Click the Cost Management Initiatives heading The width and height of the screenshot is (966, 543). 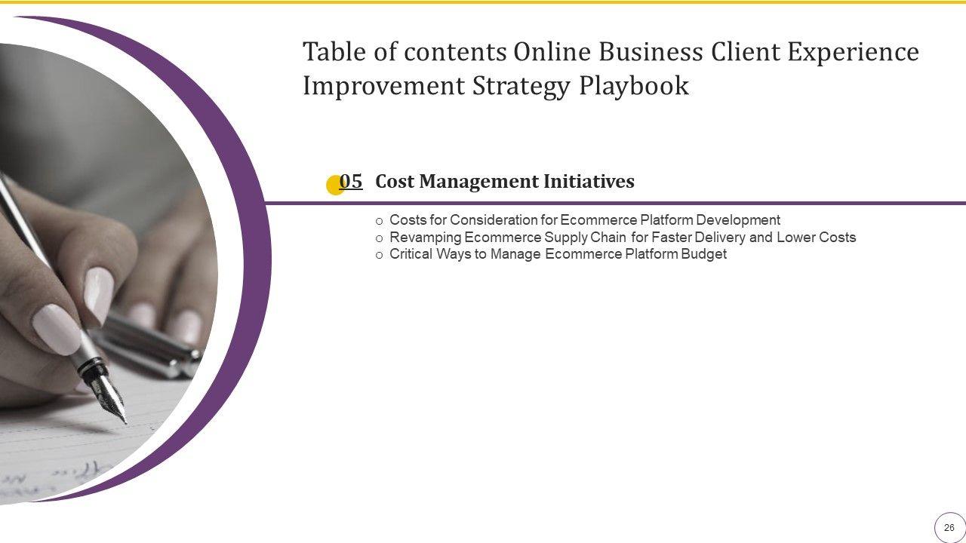point(505,182)
